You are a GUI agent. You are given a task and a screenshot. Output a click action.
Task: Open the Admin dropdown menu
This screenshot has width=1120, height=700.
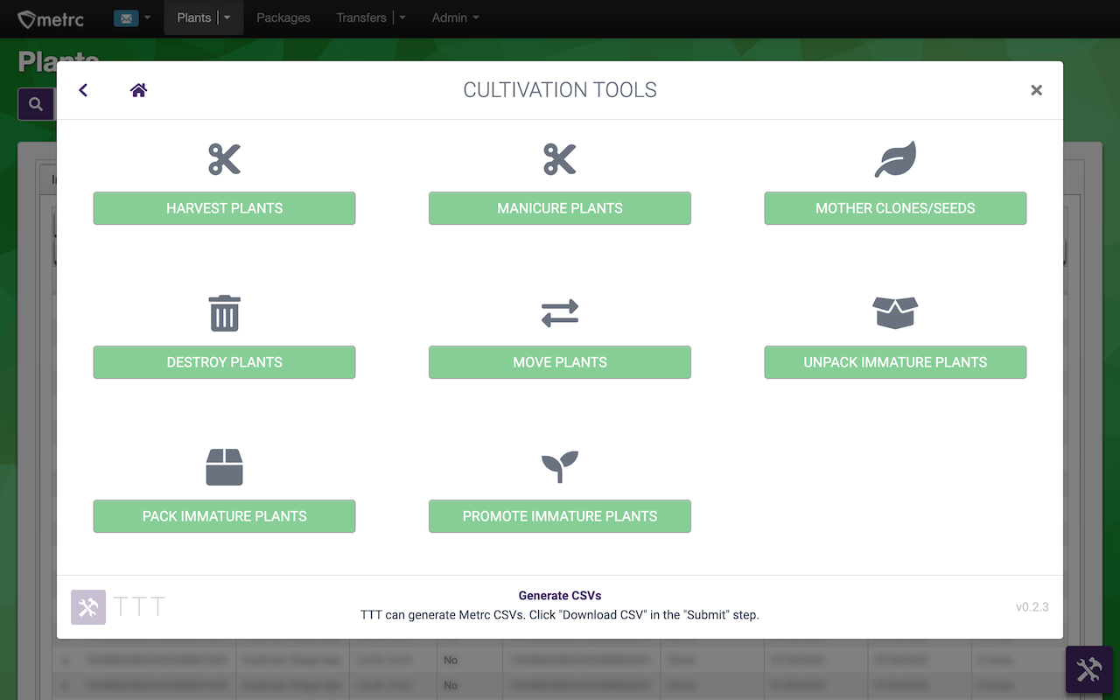[x=455, y=17]
